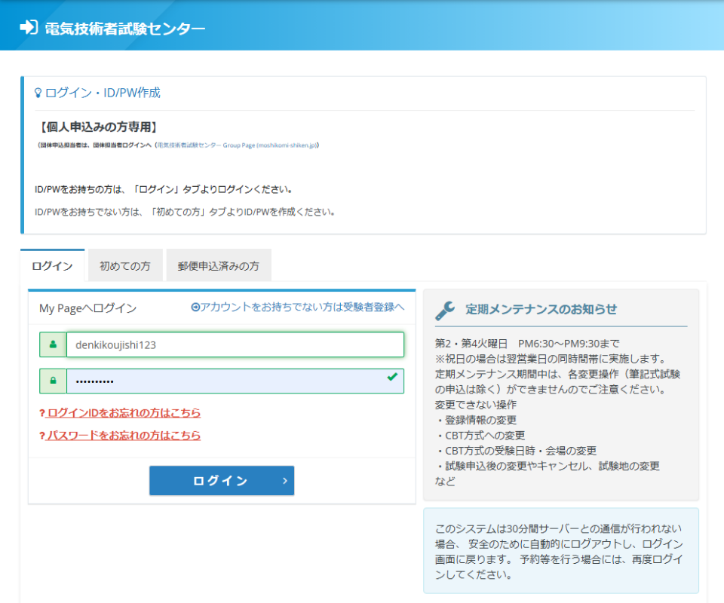The width and height of the screenshot is (724, 603).
Task: Click the ID/PWをお持ちの方は instruction line
Action: (163, 190)
